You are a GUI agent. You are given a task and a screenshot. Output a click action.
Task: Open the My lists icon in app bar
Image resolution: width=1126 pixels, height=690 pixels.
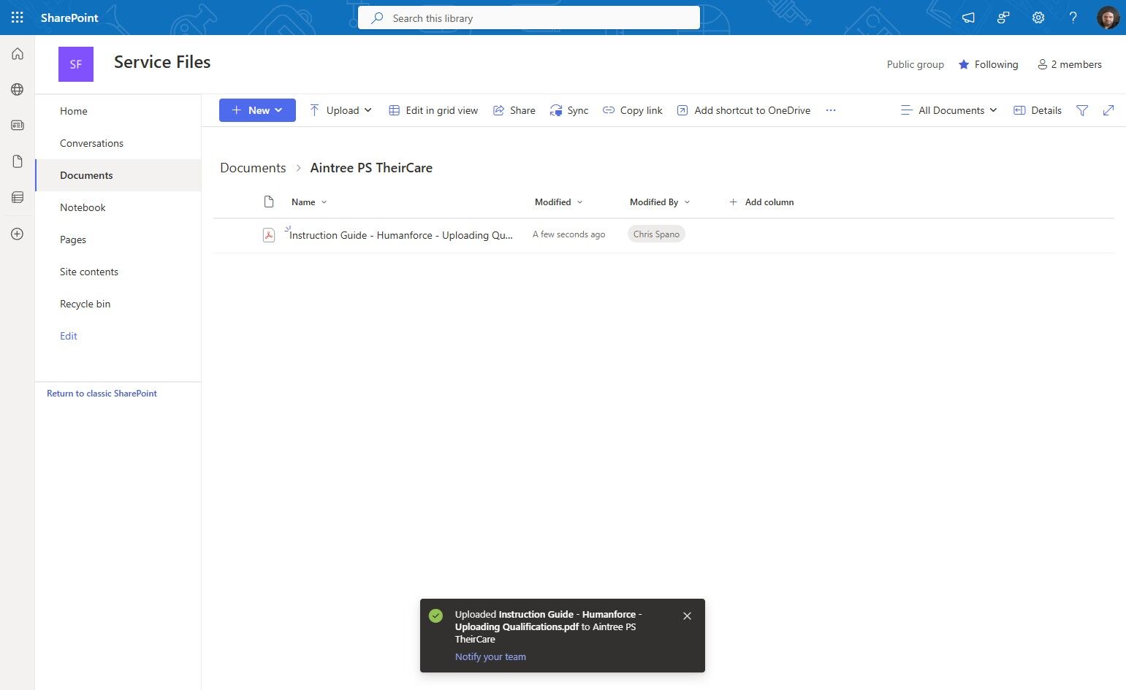(18, 197)
